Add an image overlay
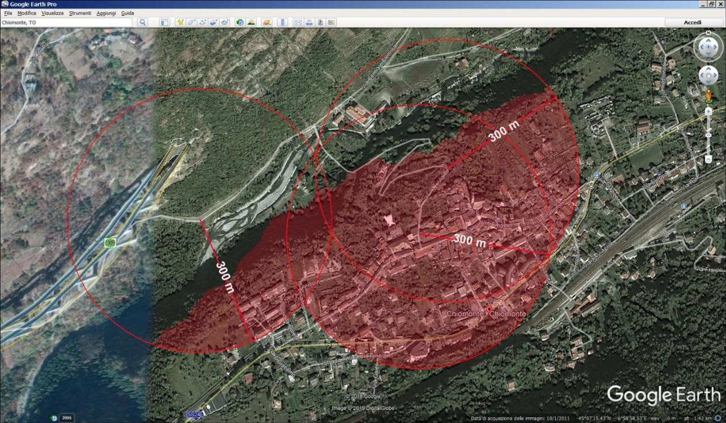Viewport: 726px width, 423px height. coord(214,23)
